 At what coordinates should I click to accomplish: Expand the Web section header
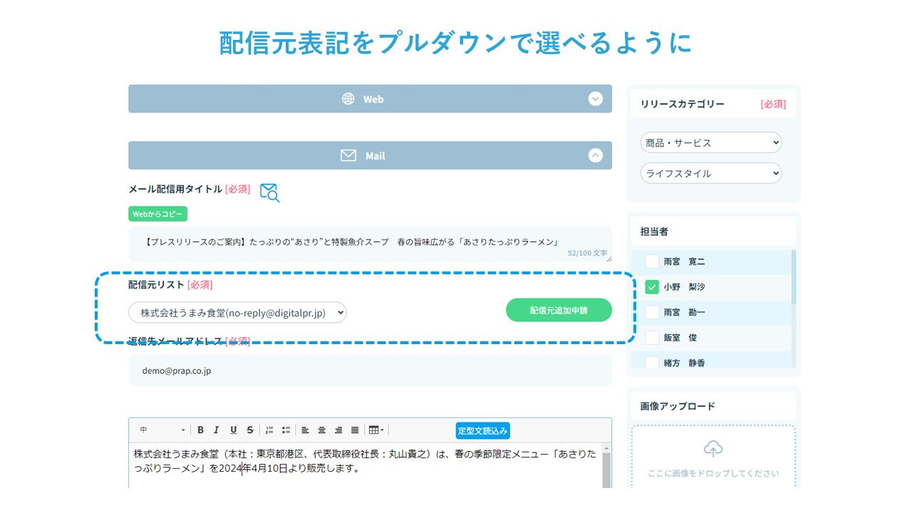click(370, 99)
